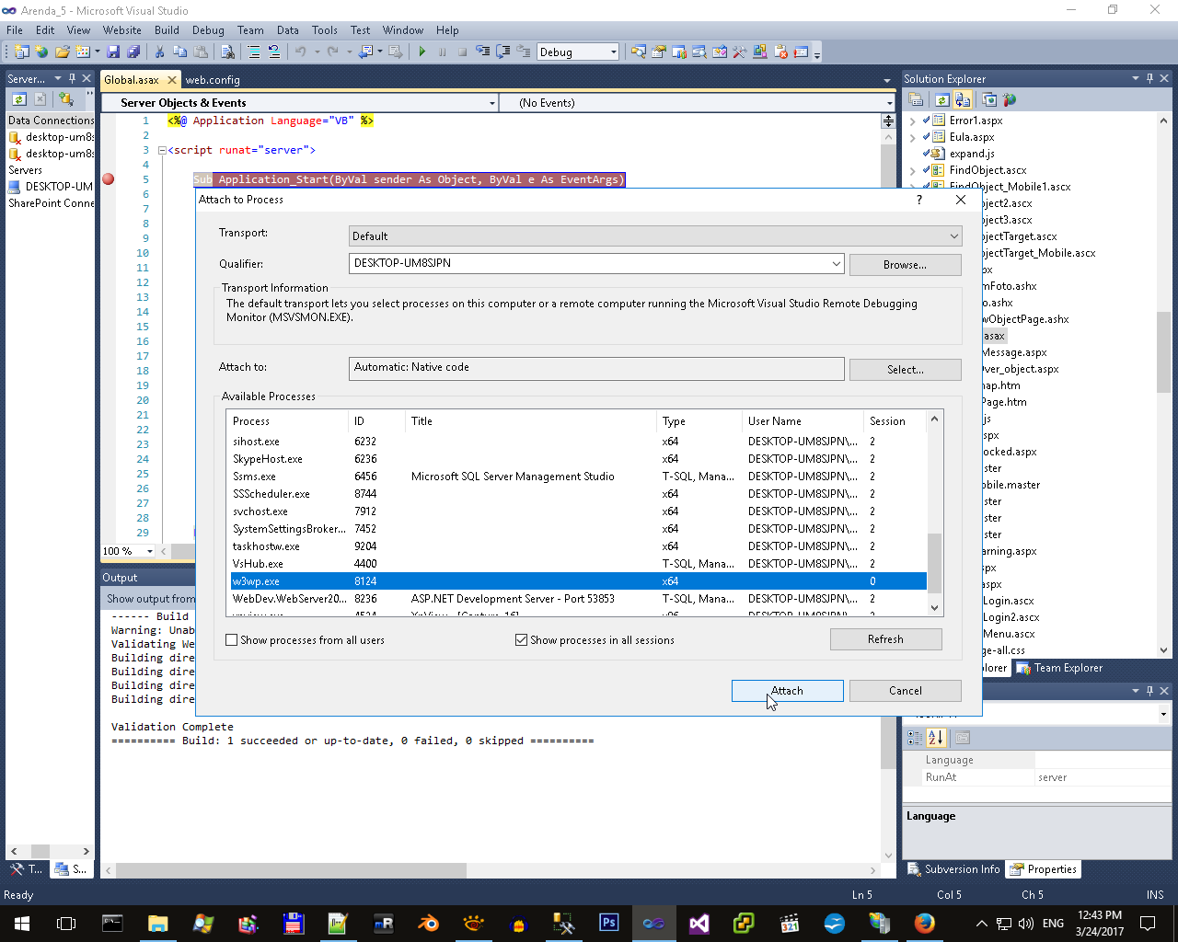
Task: Open the Windows Start menu
Action: pos(21,923)
